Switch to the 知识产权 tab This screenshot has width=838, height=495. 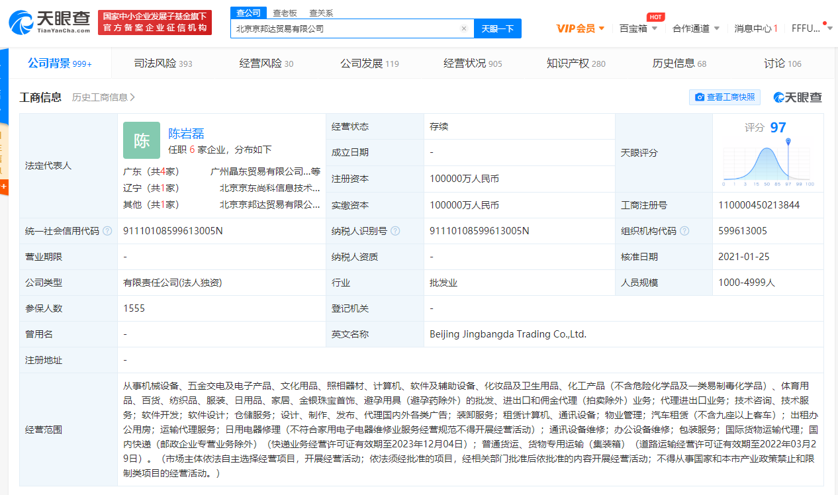point(576,64)
